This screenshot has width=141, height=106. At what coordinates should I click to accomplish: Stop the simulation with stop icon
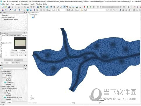[x=94, y=7]
